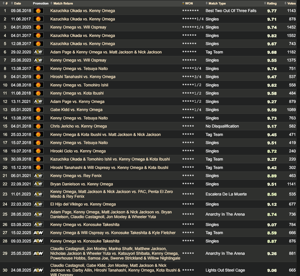Click date 13.11.2021 cell

(x=21, y=101)
